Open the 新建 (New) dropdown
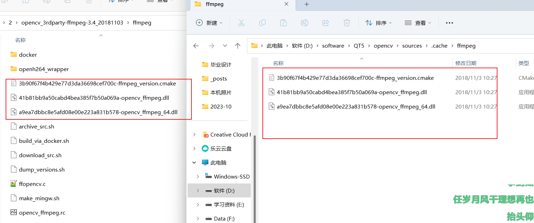 209,23
